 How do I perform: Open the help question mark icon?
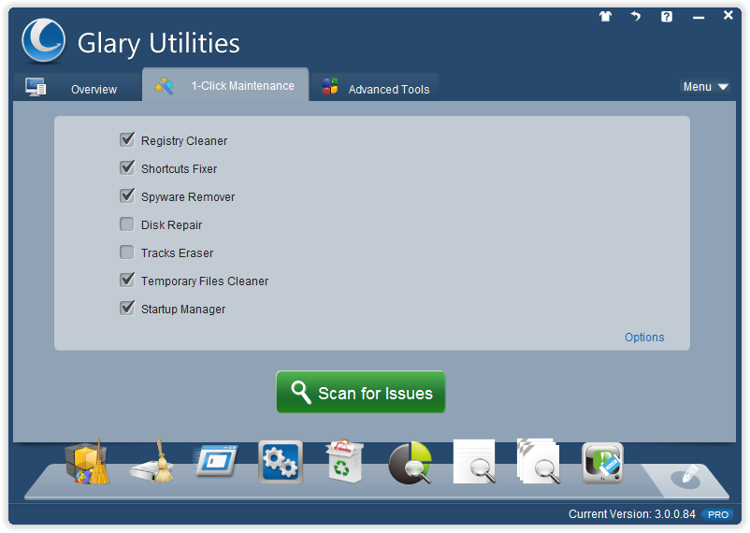pos(667,17)
